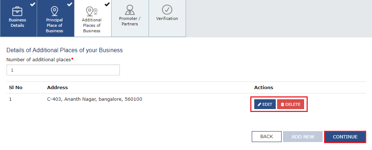This screenshot has height=150, width=372.
Task: Click the trash icon in the Delete button
Action: pyautogui.click(x=282, y=104)
